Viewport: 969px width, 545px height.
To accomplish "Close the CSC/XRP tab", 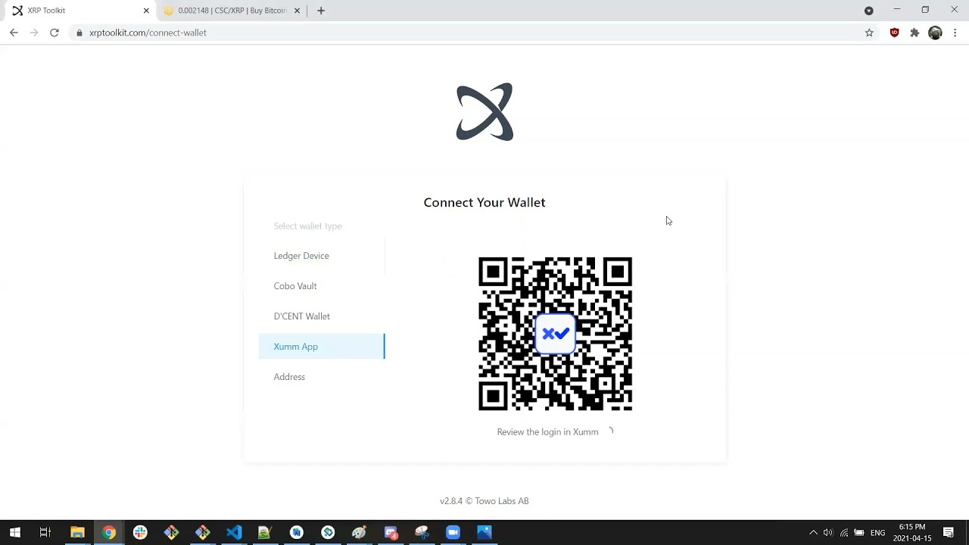I will (x=297, y=11).
